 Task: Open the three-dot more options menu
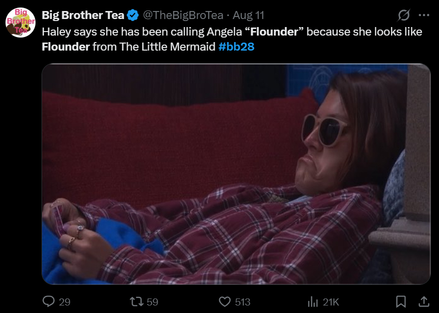(424, 15)
